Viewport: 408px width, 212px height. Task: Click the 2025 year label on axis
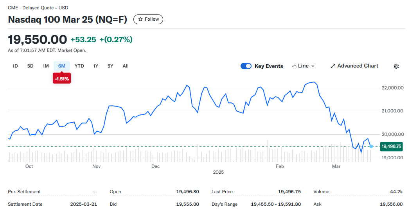(218, 172)
